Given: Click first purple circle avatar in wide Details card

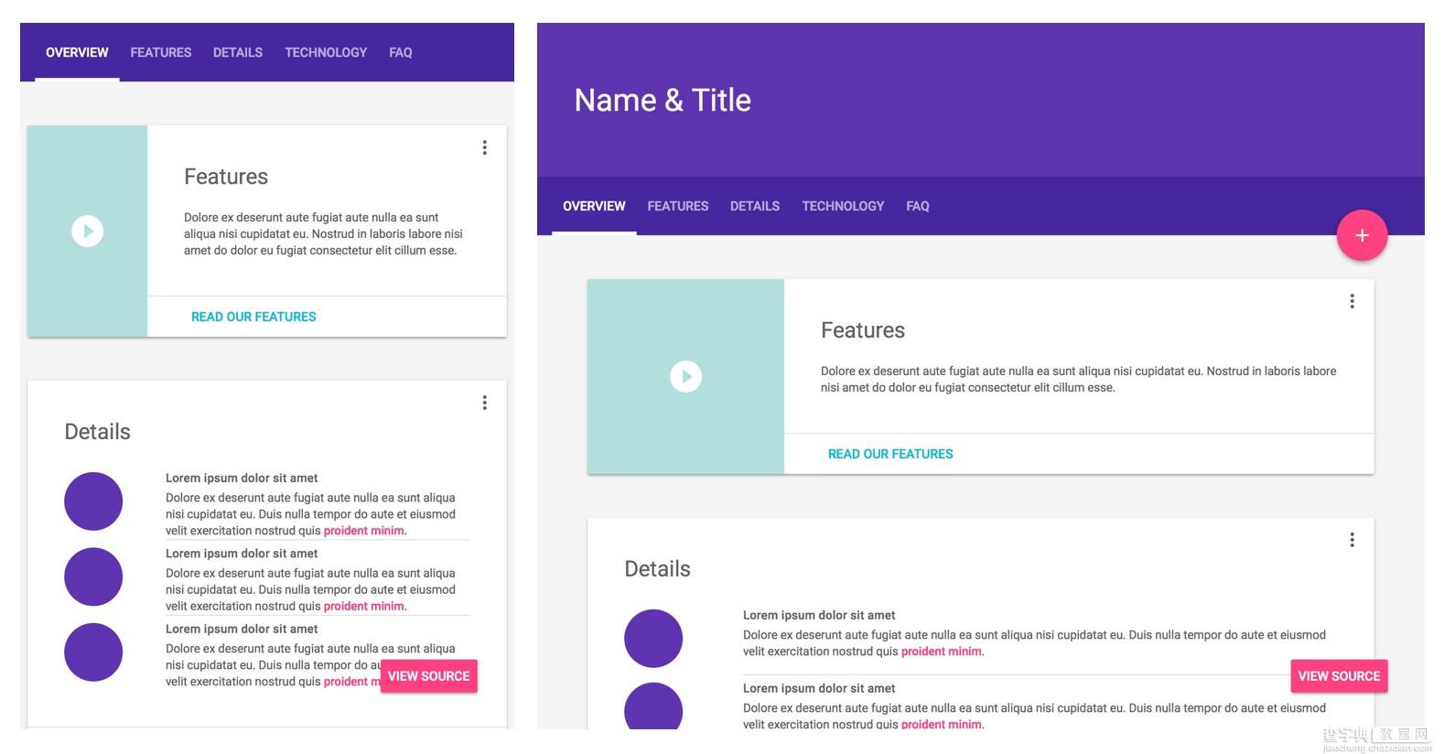Looking at the screenshot, I should 653,638.
